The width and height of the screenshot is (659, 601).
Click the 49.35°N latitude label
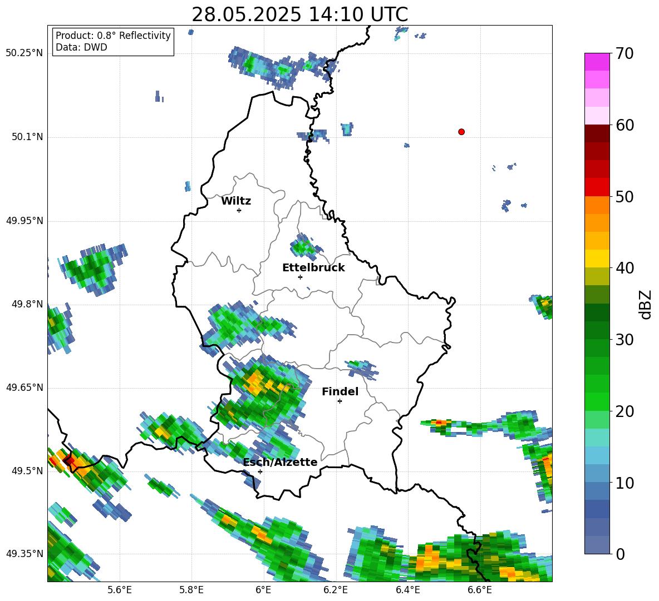coord(24,554)
